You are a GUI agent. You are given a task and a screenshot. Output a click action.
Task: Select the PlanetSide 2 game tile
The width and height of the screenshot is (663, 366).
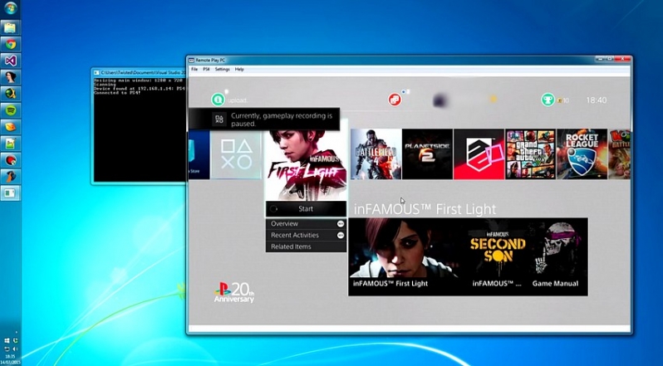[x=428, y=154]
